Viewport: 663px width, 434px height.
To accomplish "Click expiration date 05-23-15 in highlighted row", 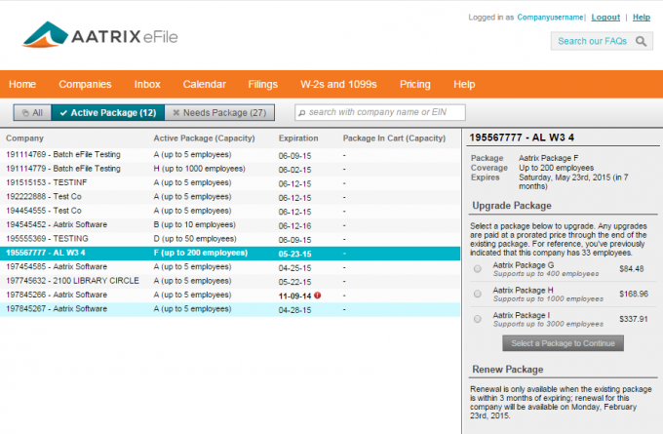I will pyautogui.click(x=294, y=254).
